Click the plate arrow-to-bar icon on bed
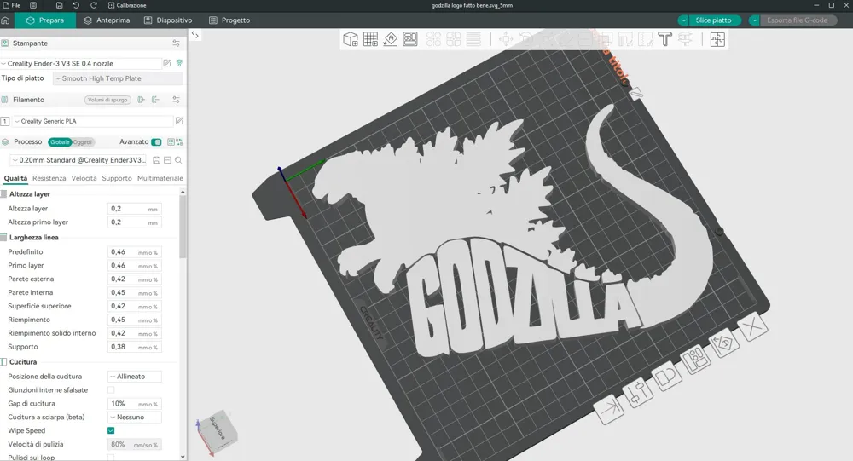Image resolution: width=853 pixels, height=461 pixels. click(x=609, y=408)
